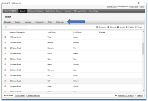This screenshot has height=101, width=148.
Task: Click the green Facility legend icon
Action: click(127, 27)
